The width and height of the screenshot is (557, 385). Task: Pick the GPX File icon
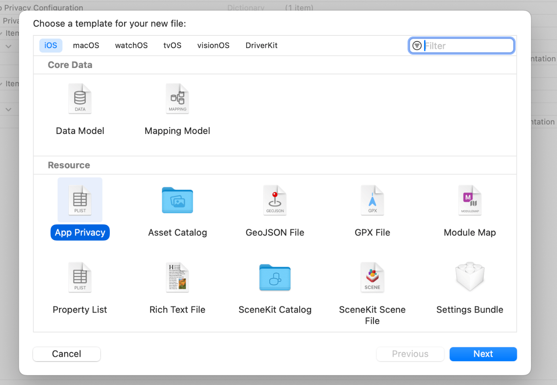(x=372, y=200)
